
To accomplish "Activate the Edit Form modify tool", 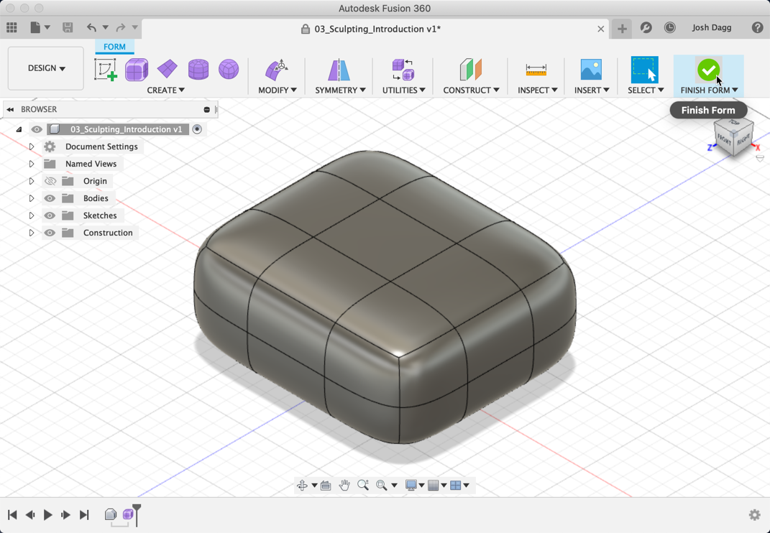I will 277,70.
